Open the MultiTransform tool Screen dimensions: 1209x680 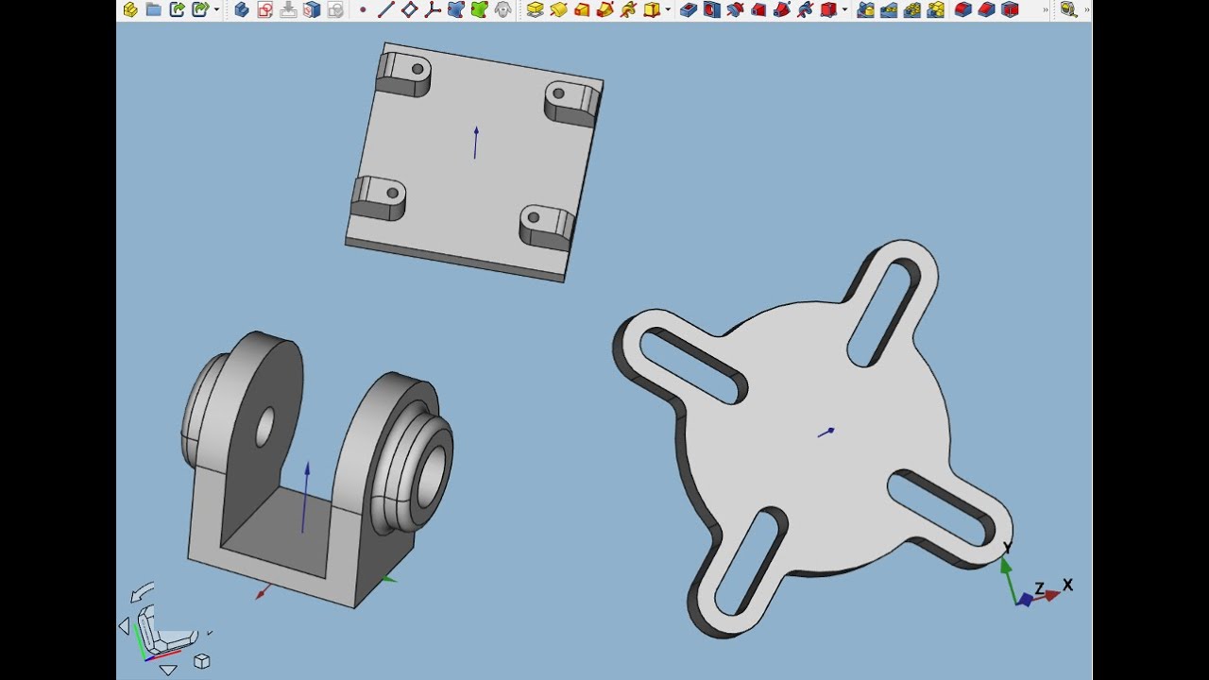(x=935, y=9)
